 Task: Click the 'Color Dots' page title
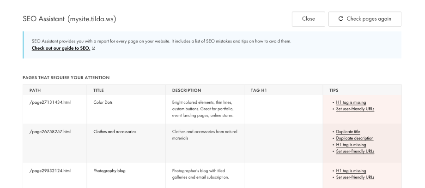103,102
